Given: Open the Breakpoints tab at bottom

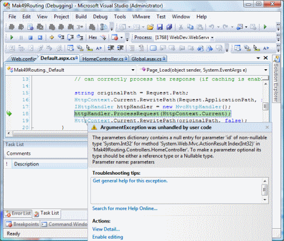Looking at the screenshot, I should click(x=23, y=224).
